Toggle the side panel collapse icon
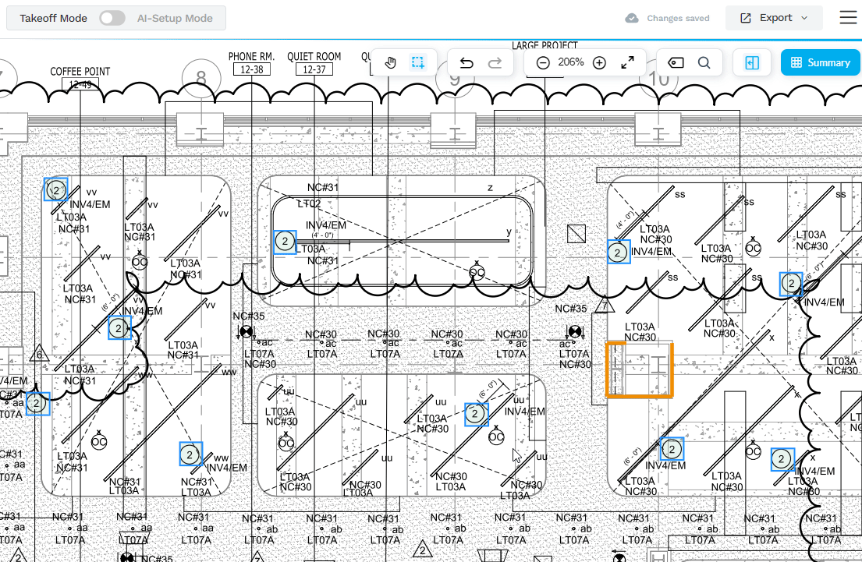The image size is (862, 562). [752, 63]
